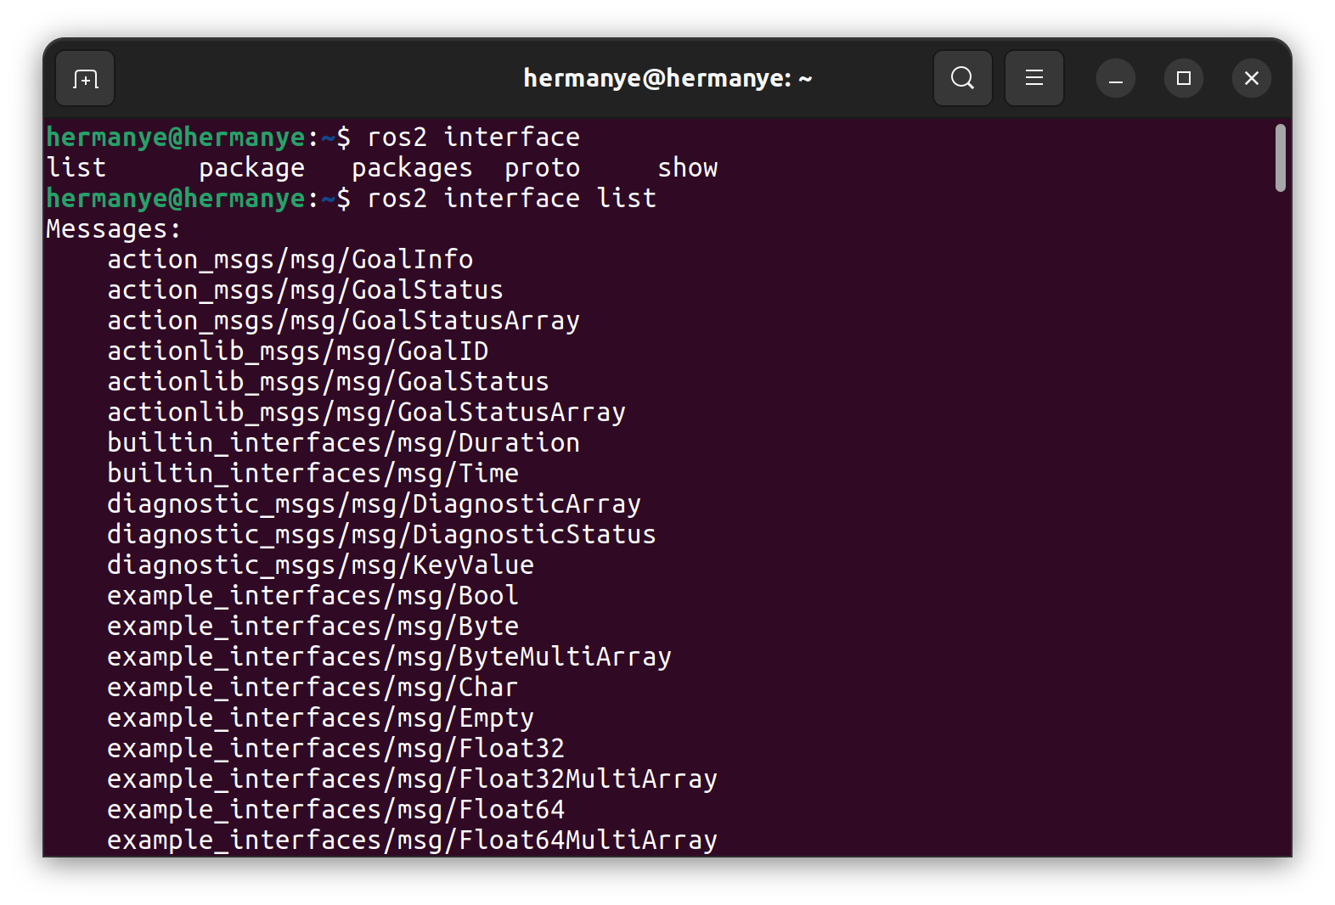Click the 'example_interfaces/msg/Float64MultiArray' line
Image resolution: width=1335 pixels, height=905 pixels.
[413, 840]
